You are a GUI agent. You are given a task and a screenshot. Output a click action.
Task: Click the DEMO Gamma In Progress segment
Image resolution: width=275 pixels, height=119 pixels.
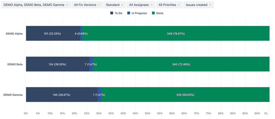(x=99, y=95)
